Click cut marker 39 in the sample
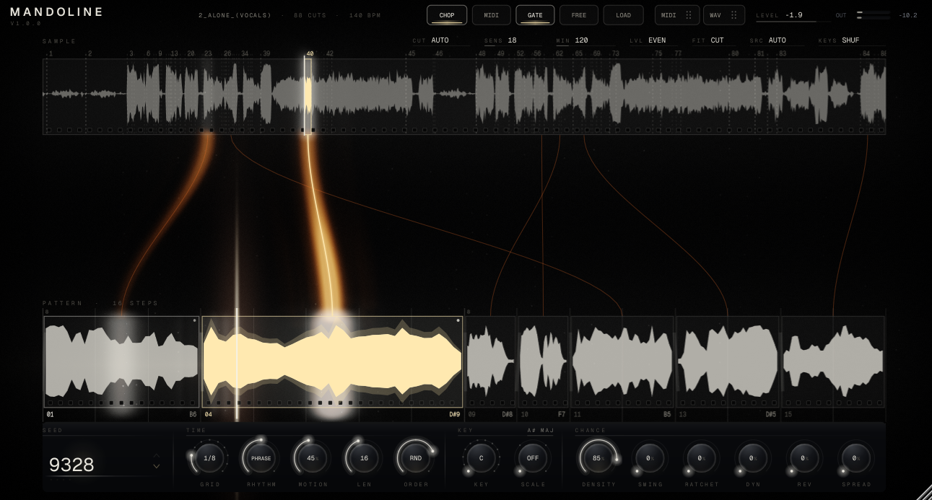932x500 pixels. [266, 54]
